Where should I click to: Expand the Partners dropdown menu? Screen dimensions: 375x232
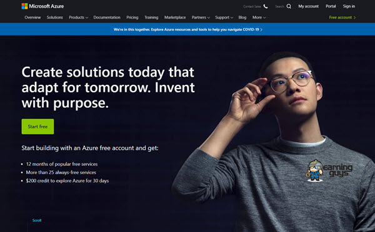coord(201,17)
